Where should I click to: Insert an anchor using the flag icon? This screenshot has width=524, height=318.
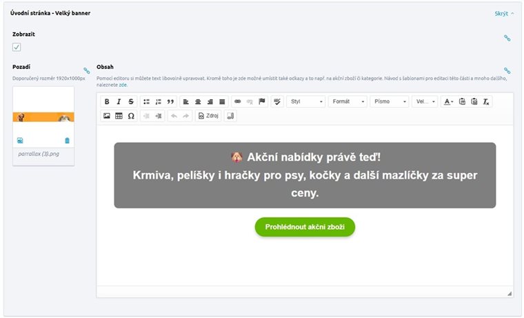[262, 102]
